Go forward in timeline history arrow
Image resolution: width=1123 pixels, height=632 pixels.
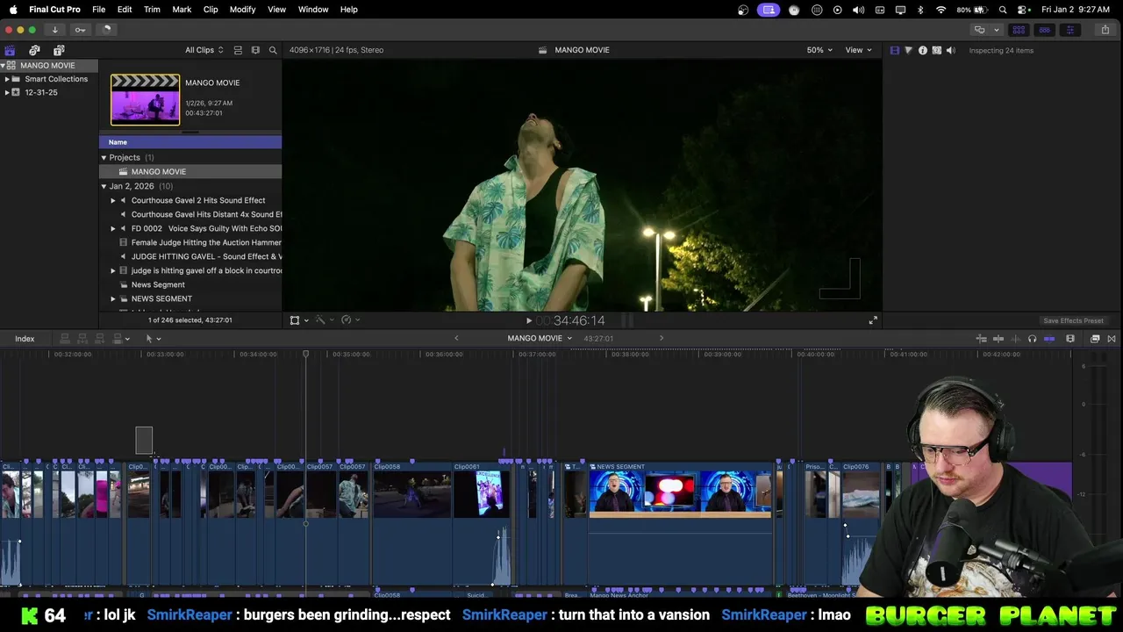coord(662,339)
